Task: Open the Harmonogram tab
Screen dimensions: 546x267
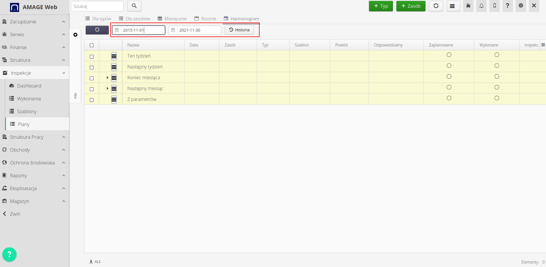Action: pyautogui.click(x=241, y=19)
